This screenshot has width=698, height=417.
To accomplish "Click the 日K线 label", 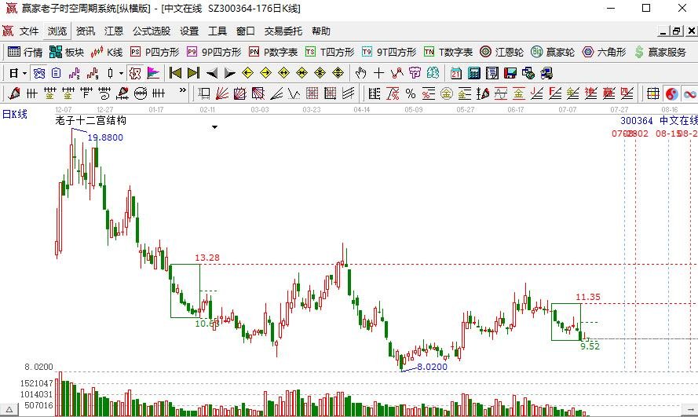I will tap(15, 114).
